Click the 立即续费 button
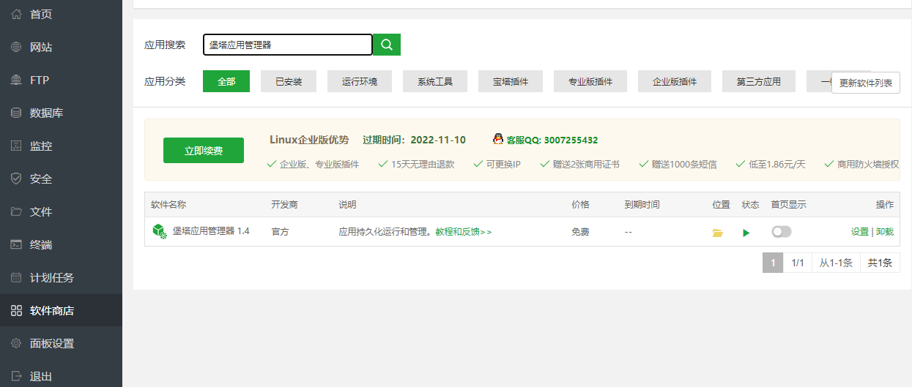 tap(204, 151)
